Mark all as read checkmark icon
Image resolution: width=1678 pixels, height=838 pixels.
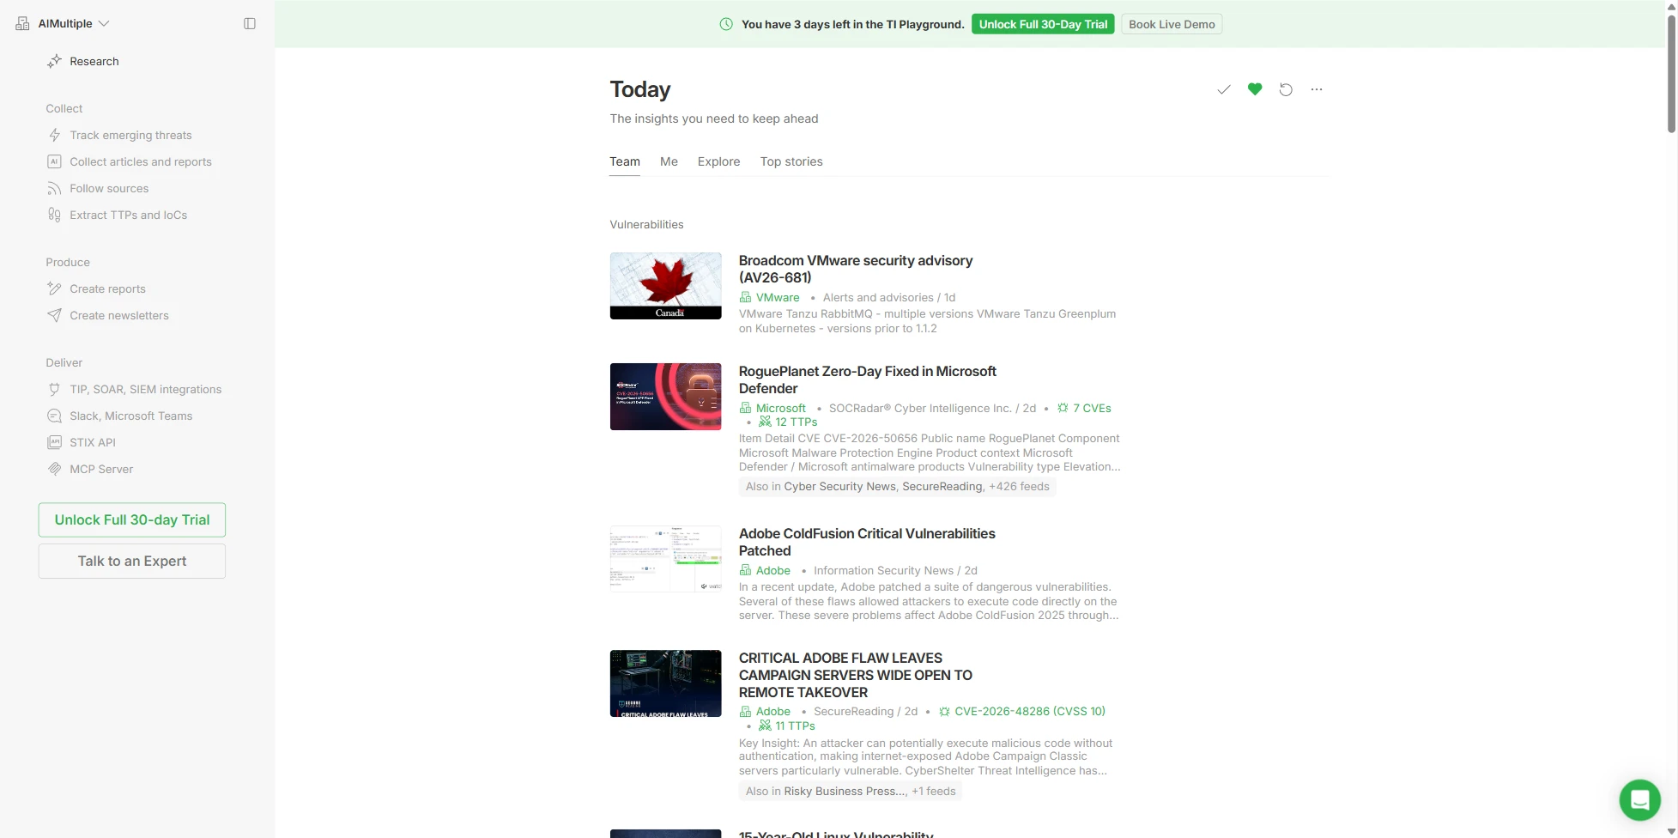point(1224,89)
